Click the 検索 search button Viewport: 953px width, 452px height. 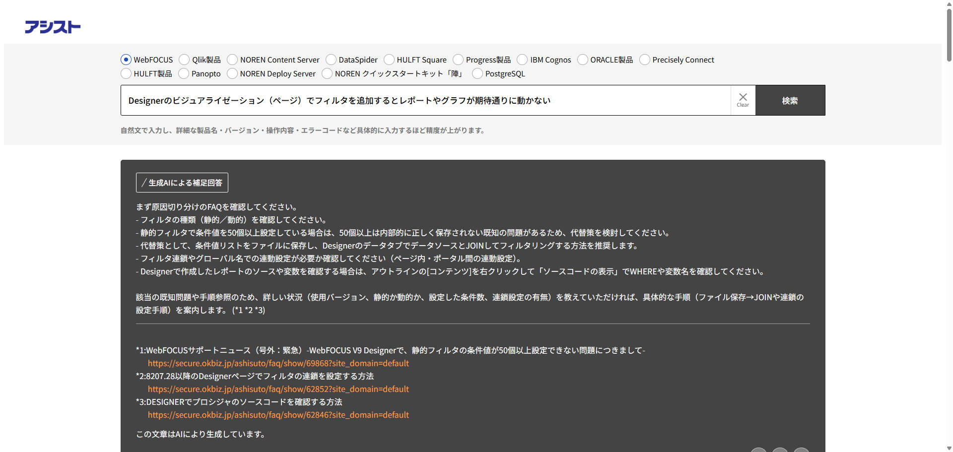(x=790, y=100)
